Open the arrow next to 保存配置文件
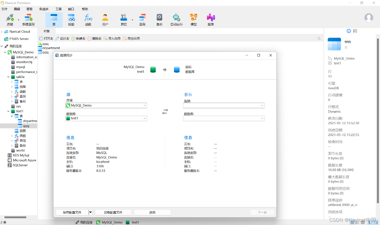 91,212
